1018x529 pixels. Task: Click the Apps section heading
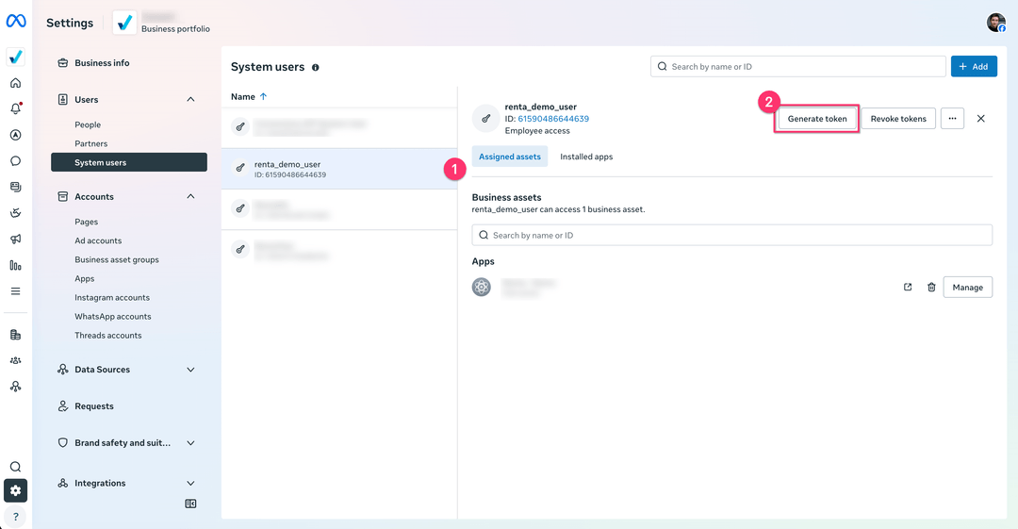[483, 261]
